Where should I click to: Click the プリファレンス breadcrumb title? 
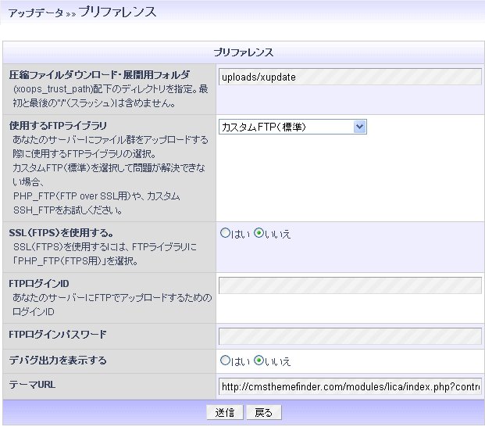click(117, 12)
